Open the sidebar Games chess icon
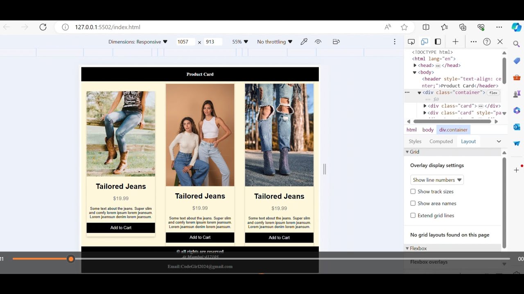This screenshot has height=294, width=524. click(517, 94)
